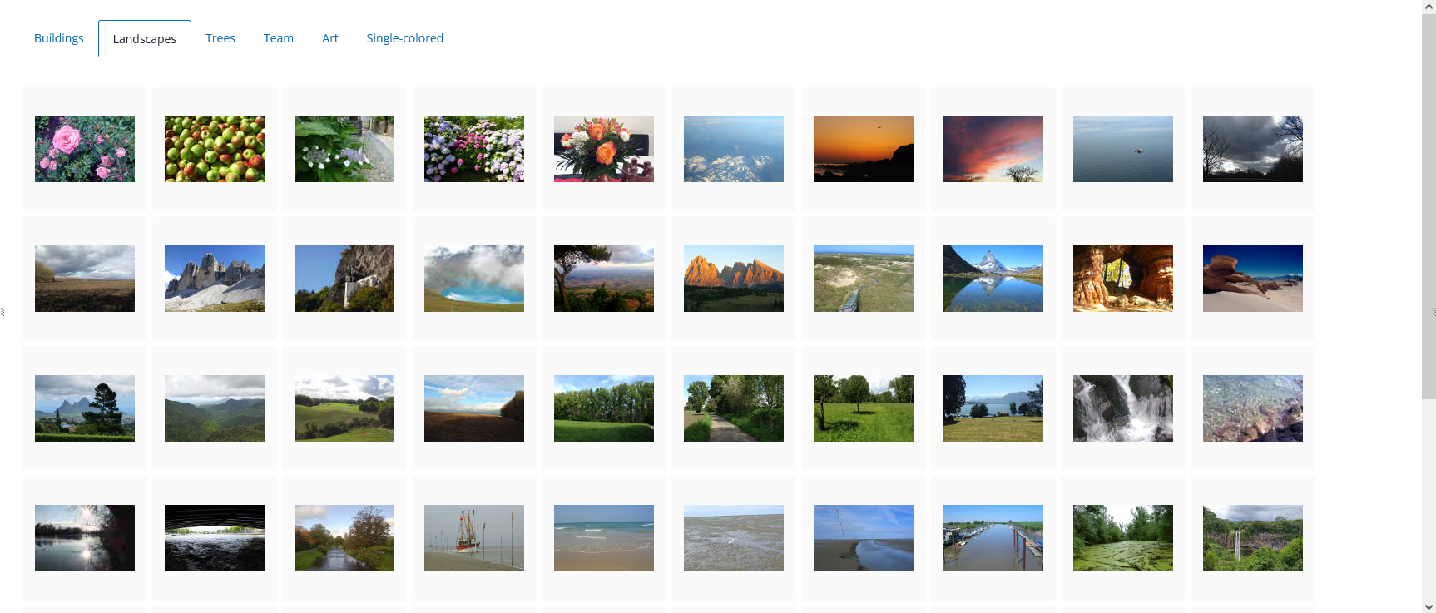Open the rolling green hills cloudy sky thumbnail
Viewport: 1436px width, 613px height.
(344, 408)
